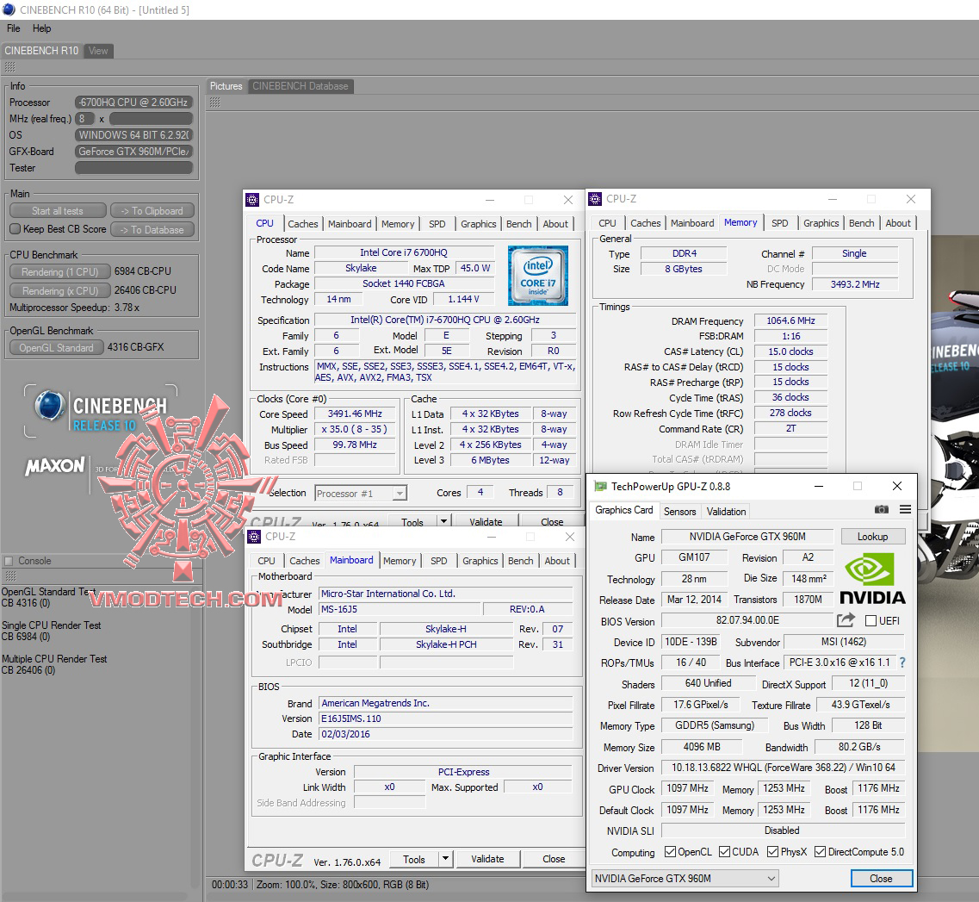Click the GPU-Z screenshot camera icon
The height and width of the screenshot is (902, 979).
[x=881, y=510]
